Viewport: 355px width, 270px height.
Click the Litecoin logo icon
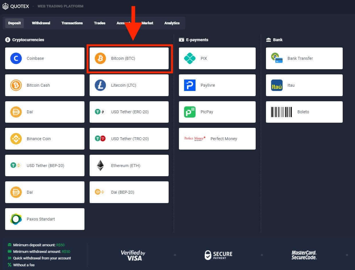click(100, 85)
